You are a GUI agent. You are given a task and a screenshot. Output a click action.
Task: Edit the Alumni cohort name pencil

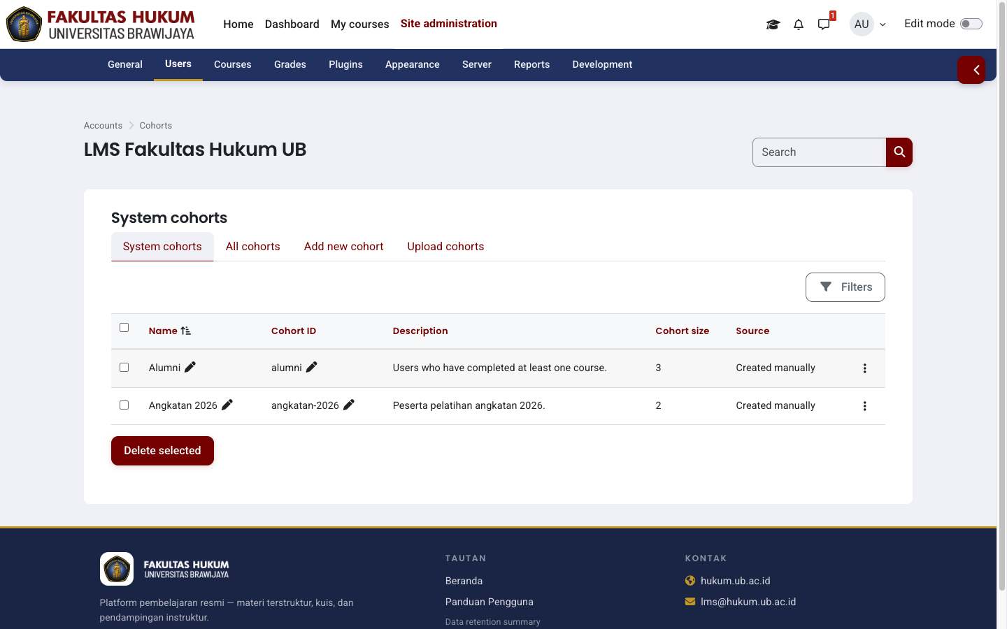coord(190,367)
